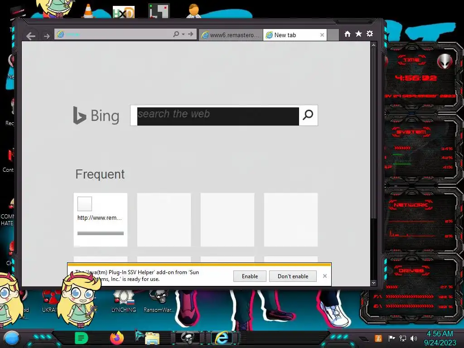
Task: Open the Tools gear menu
Action: click(x=370, y=34)
